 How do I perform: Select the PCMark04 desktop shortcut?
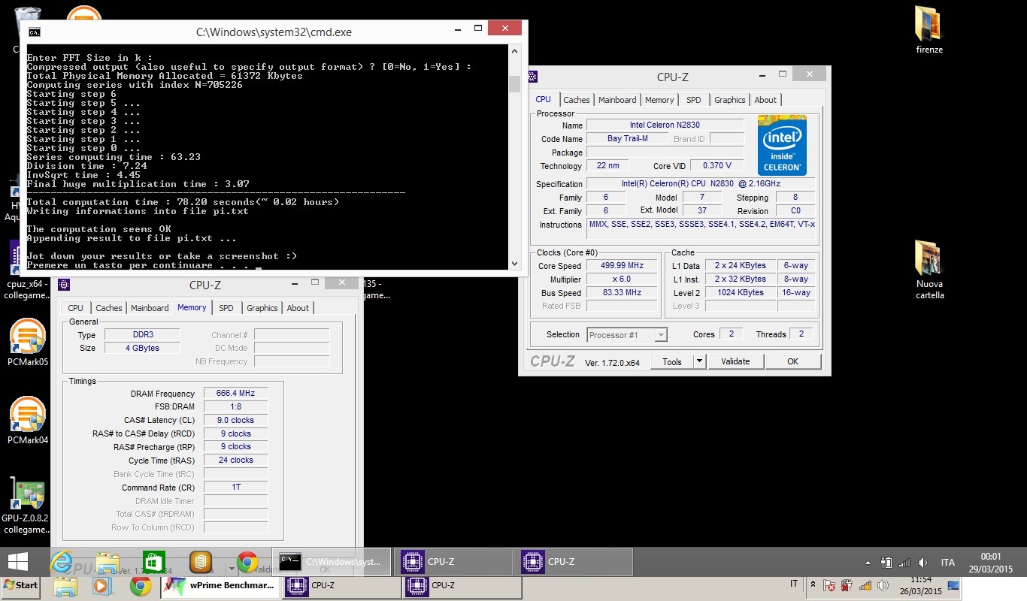28,421
